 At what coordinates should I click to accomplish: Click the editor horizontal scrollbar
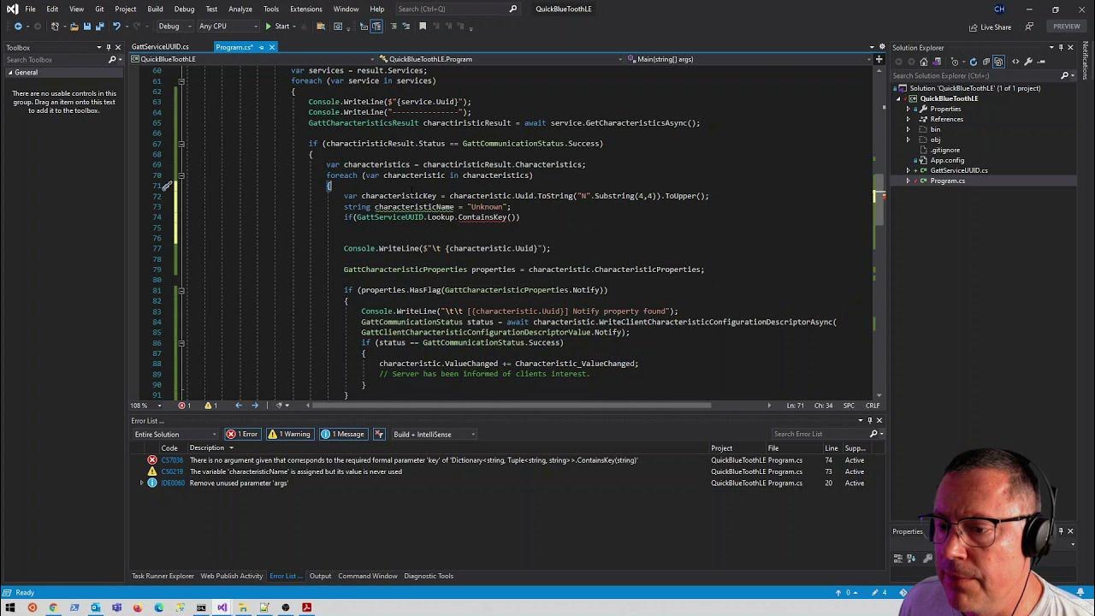[512, 406]
